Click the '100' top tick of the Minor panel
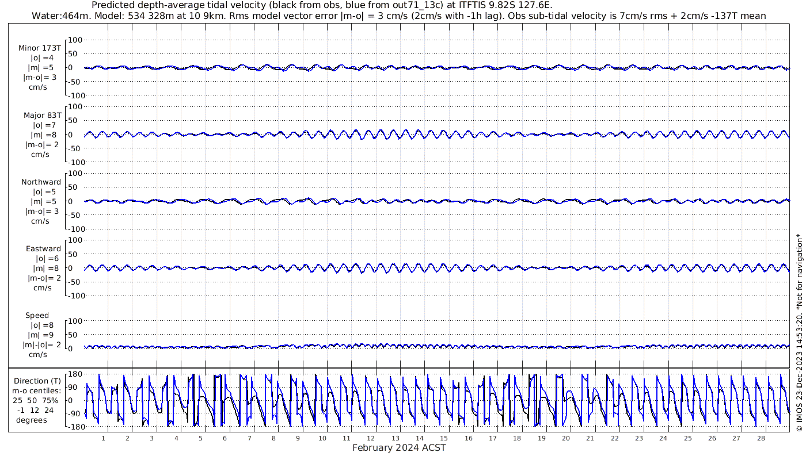Image resolution: width=806 pixels, height=460 pixels. [77, 40]
